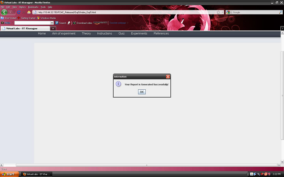Screen dimensions: 284x177
Task: Go to the Firefox Home page icon
Action: coord(29,12)
